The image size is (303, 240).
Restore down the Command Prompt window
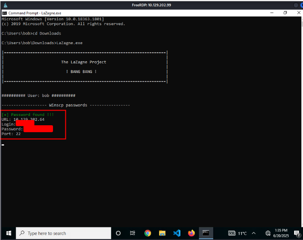coord(285,13)
